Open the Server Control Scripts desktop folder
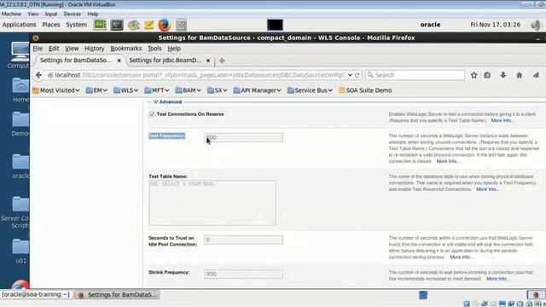Viewport: 546px width, 307px height. pos(15,212)
